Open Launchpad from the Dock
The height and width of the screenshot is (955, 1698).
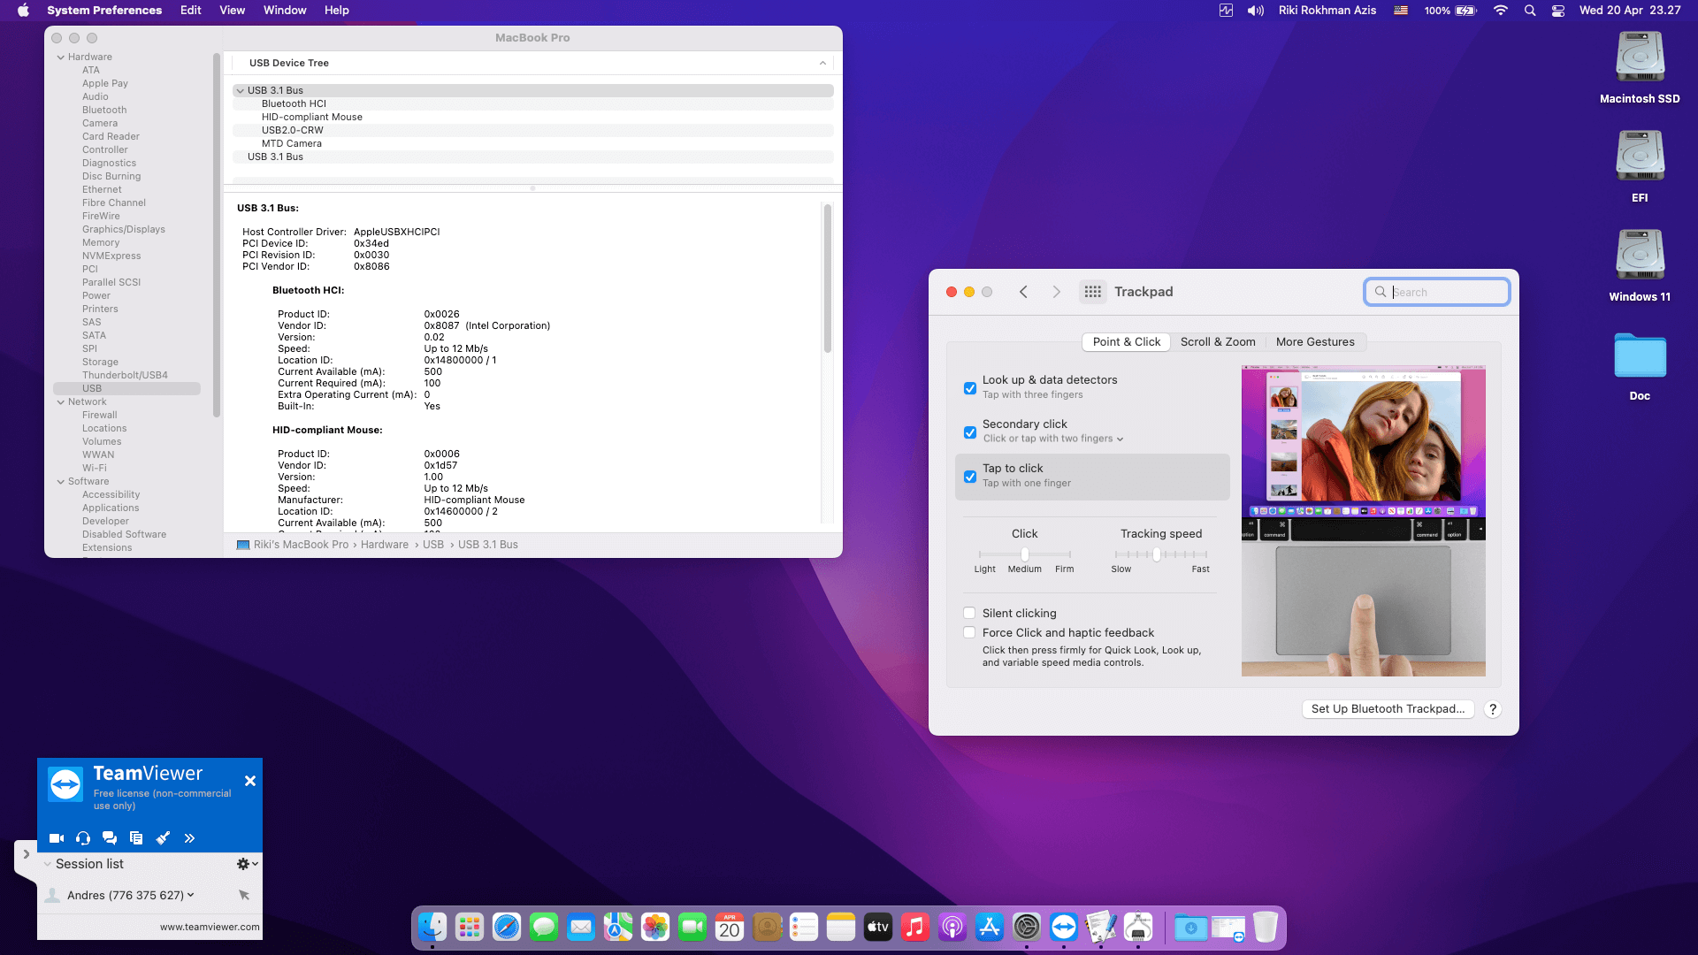[470, 927]
